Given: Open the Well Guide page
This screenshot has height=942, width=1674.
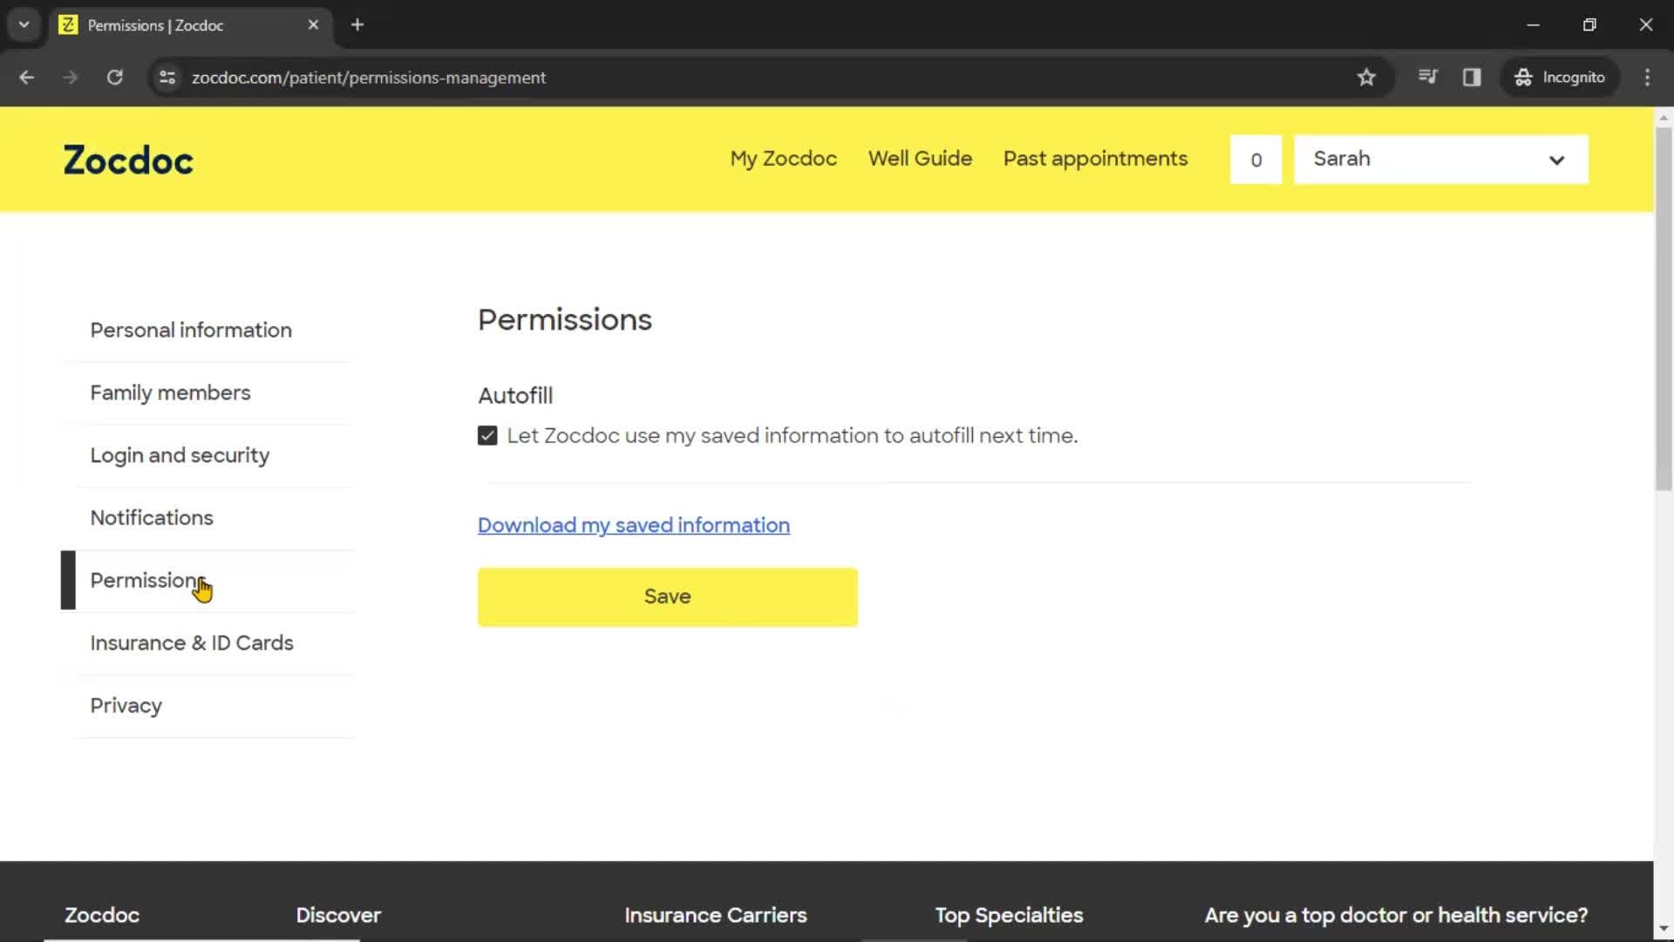Looking at the screenshot, I should pos(920,159).
